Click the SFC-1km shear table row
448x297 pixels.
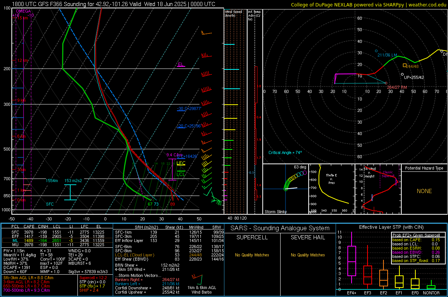[x=169, y=232]
